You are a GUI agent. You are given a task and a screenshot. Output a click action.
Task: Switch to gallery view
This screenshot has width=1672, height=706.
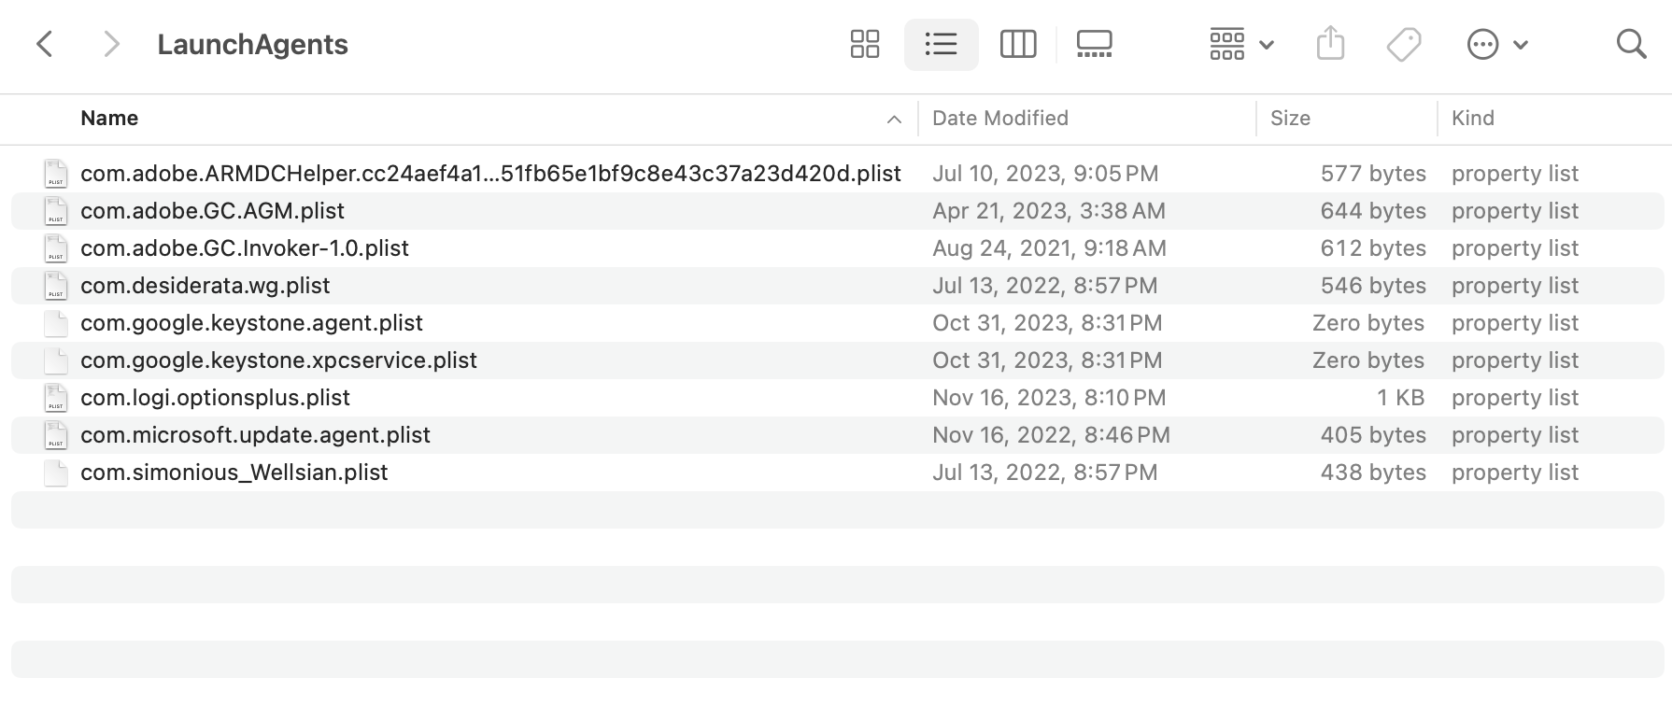1094,44
